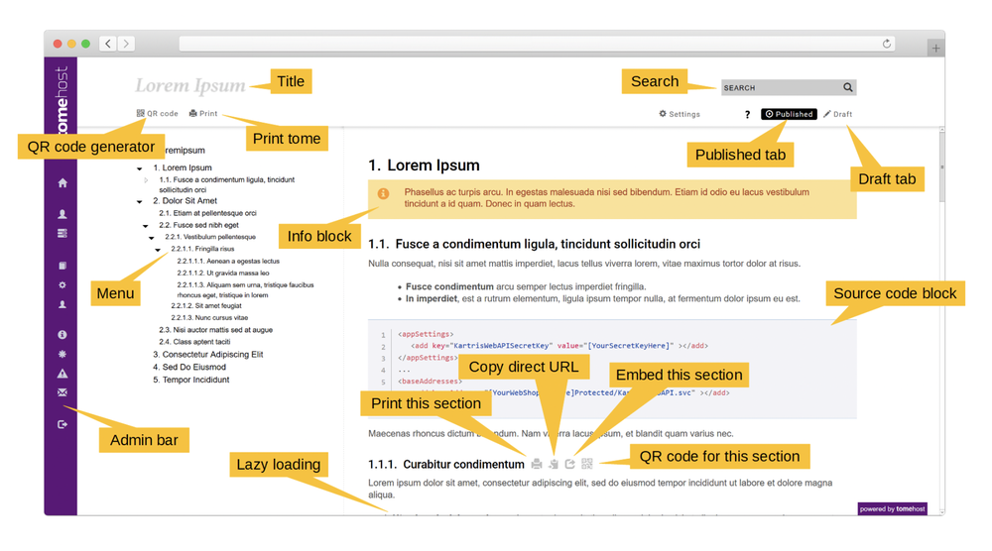The height and width of the screenshot is (551, 992).
Task: Click the Home icon in the admin bar
Action: [x=62, y=183]
